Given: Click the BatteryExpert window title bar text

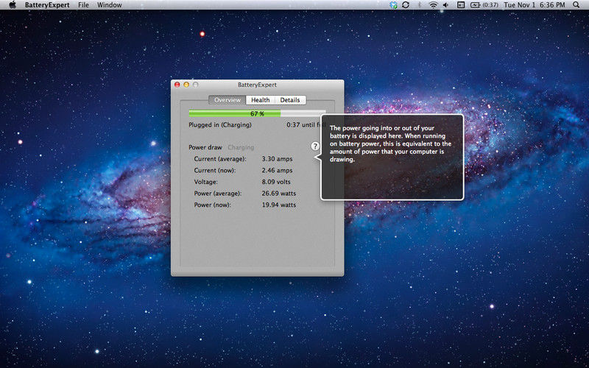Looking at the screenshot, I should (257, 85).
